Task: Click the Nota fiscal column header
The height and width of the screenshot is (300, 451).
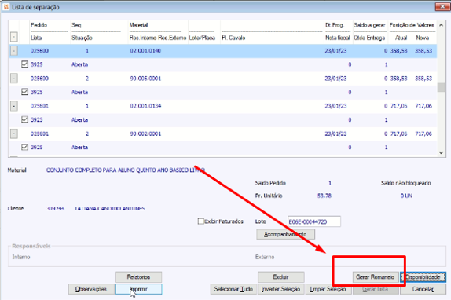Action: click(x=338, y=38)
